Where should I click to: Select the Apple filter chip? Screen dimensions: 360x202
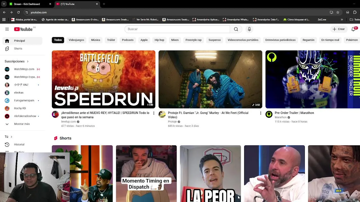(144, 40)
